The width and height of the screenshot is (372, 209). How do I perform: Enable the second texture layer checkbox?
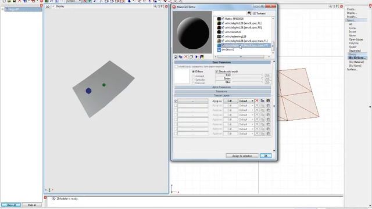[x=176, y=106]
